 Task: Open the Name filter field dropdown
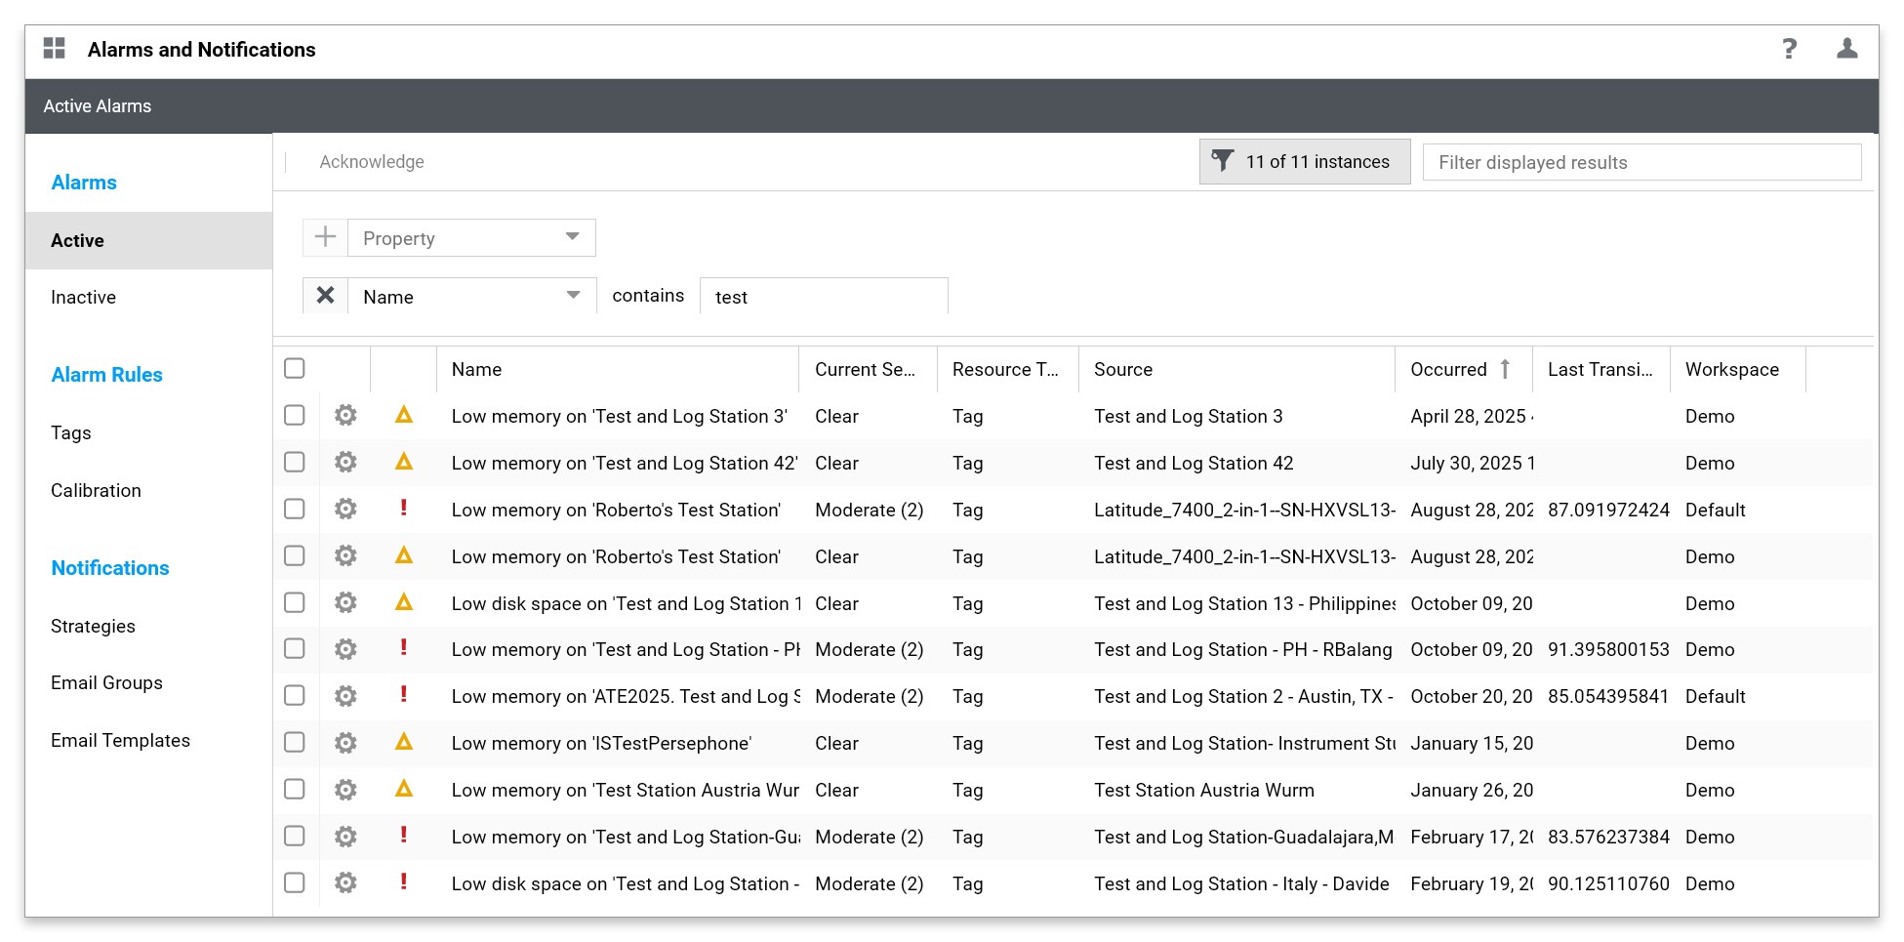(471, 296)
